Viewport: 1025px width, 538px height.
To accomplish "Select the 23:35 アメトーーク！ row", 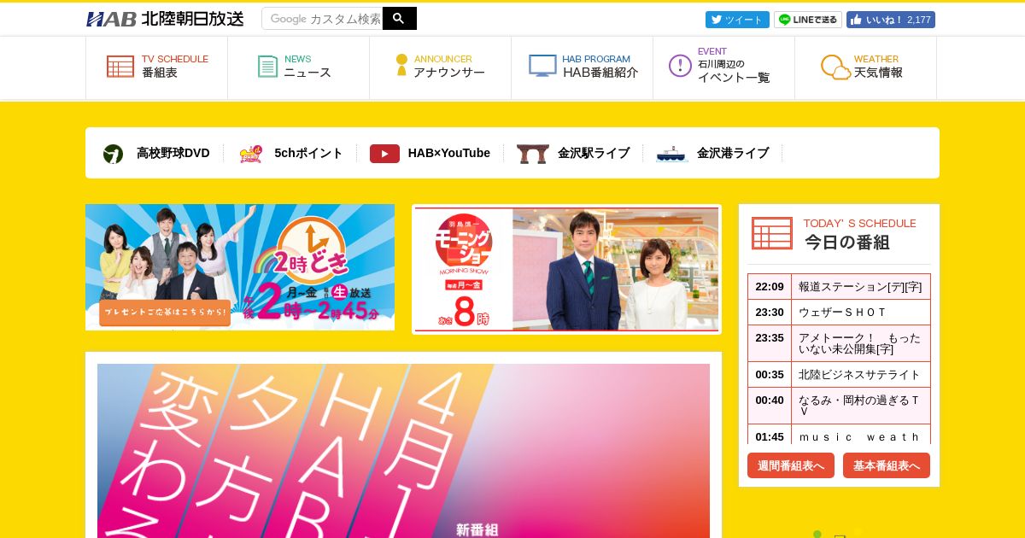I will tap(839, 343).
